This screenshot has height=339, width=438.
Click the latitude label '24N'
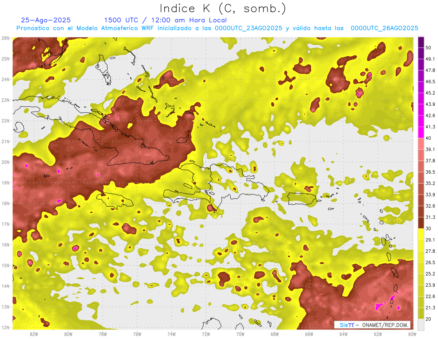pyautogui.click(x=5, y=79)
